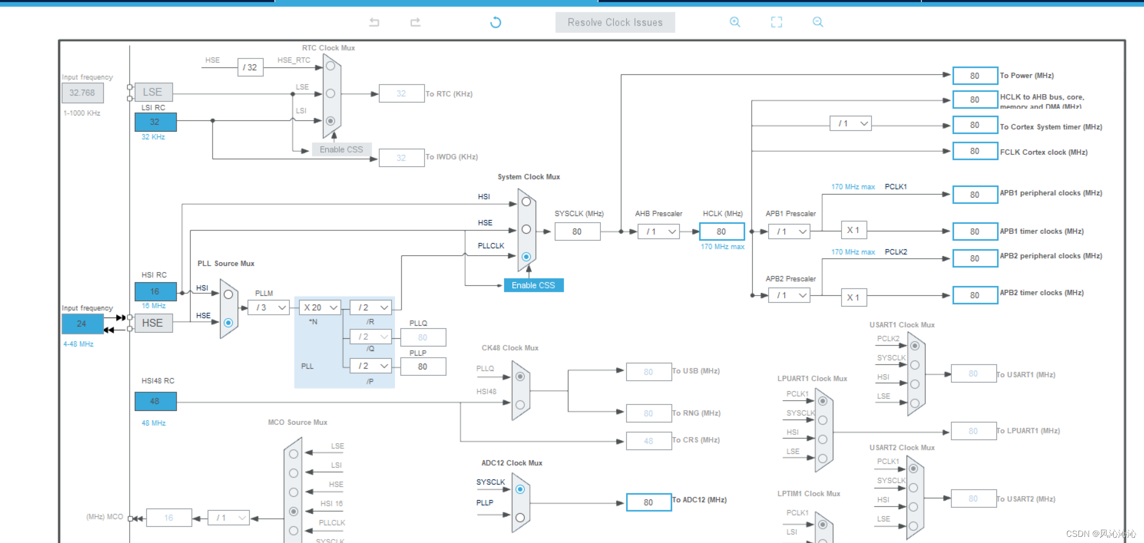
Task: Click the APB2 timer X 1 multiplier box
Action: [x=854, y=297]
